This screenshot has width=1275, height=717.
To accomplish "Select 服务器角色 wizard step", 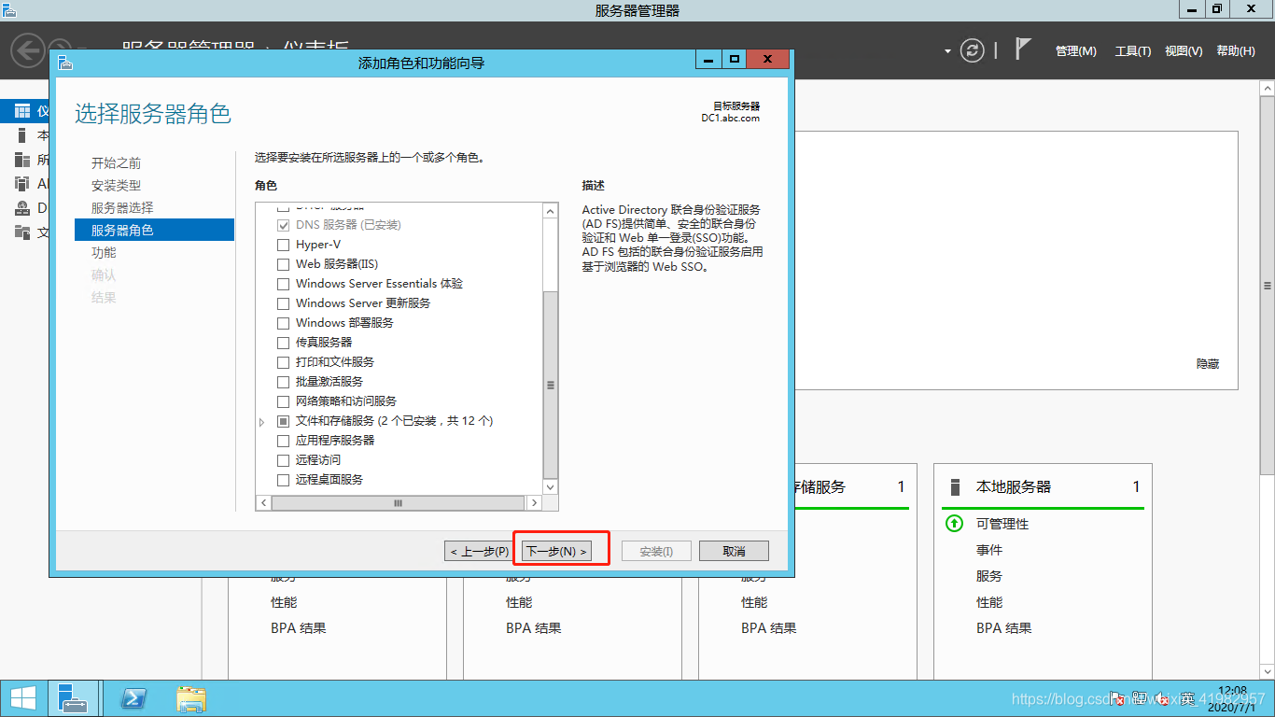I will tap(154, 231).
